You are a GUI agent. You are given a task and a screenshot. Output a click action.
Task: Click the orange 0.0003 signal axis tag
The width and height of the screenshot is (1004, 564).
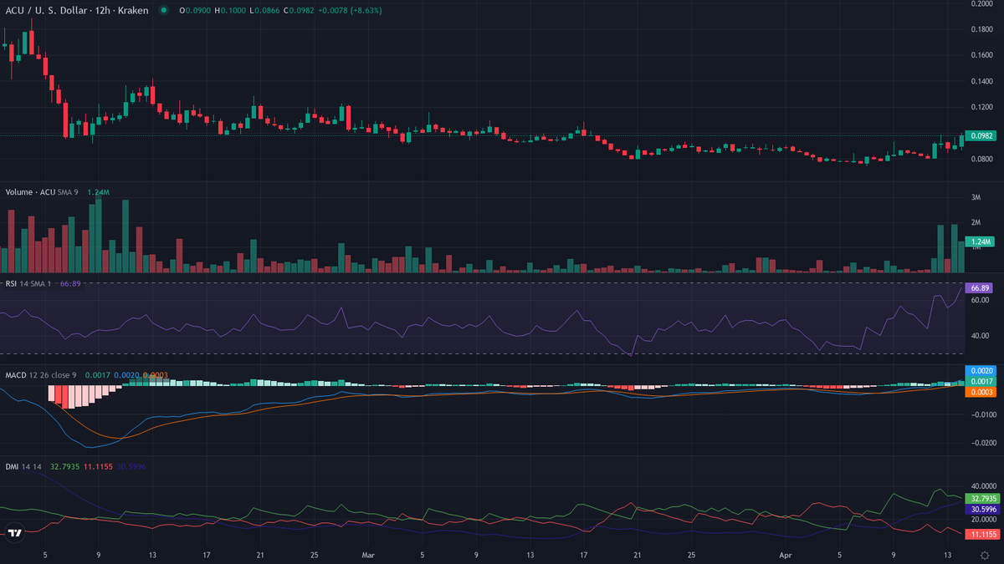pos(980,392)
